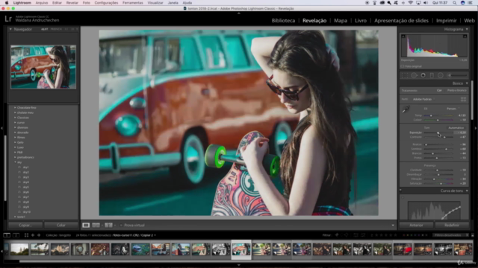Viewport: 478px width, 268px height.
Task: Click the Exposição slider handle
Action: click(x=438, y=133)
